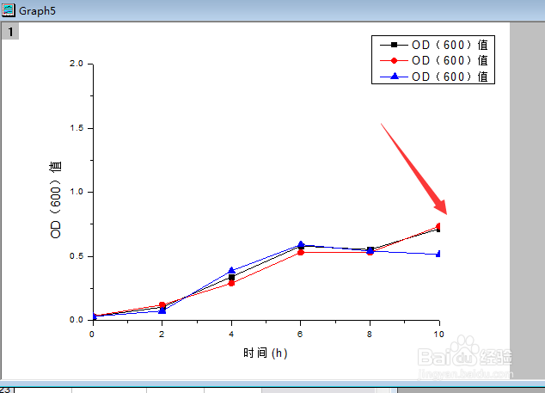
Task: Select red circle data point at 10 hours
Action: pyautogui.click(x=438, y=226)
